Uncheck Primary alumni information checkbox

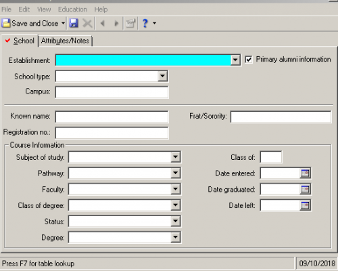(249, 60)
